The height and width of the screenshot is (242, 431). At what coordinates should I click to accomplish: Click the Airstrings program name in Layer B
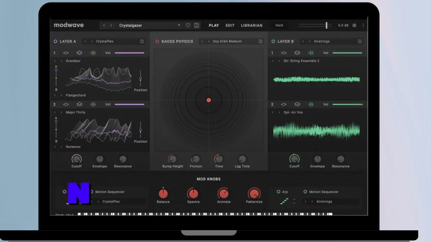pos(322,42)
